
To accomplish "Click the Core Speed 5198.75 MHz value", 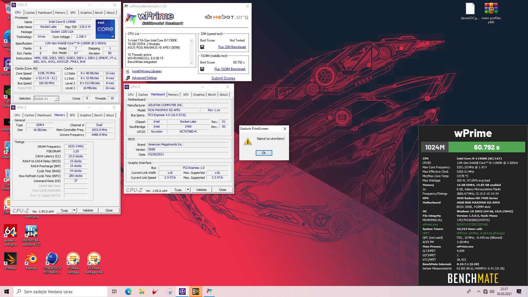I will pyautogui.click(x=46, y=73).
